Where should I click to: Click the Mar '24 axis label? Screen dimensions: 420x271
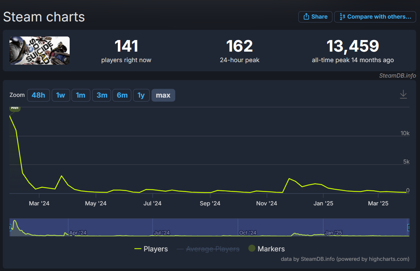(x=39, y=203)
